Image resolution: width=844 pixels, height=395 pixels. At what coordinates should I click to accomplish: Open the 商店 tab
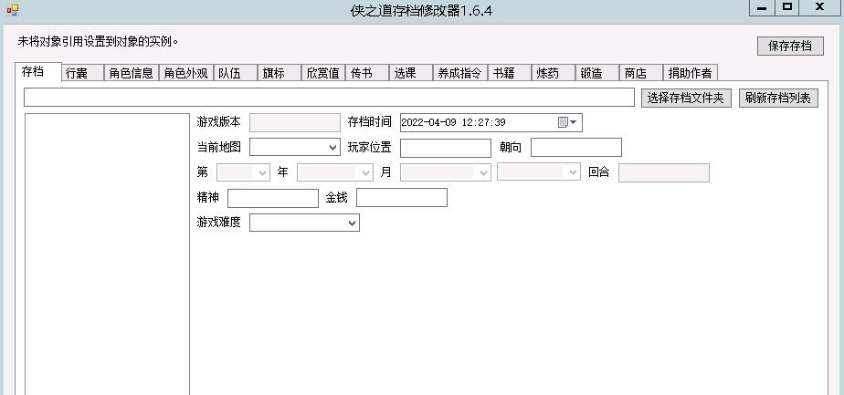click(640, 74)
